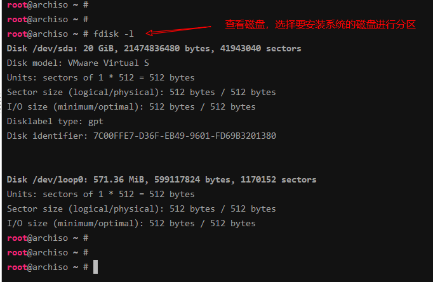Click the fdisk -l command text
433x282 pixels.
[x=114, y=34]
